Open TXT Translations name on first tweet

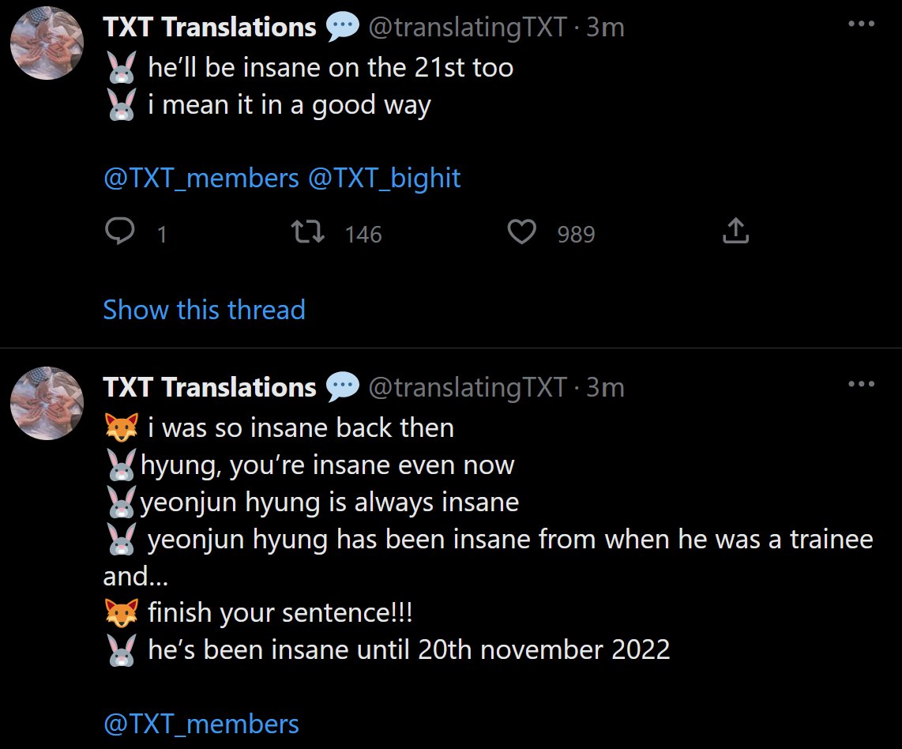coord(209,27)
